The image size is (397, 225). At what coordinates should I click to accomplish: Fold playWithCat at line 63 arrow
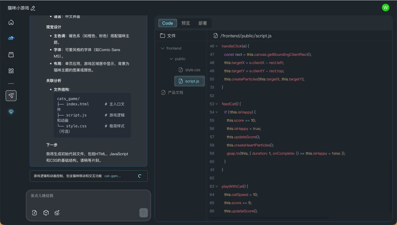(x=217, y=186)
